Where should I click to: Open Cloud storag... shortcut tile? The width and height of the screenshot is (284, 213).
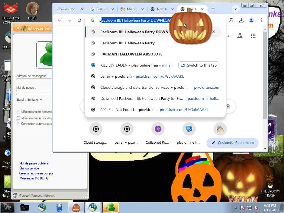[96, 134]
